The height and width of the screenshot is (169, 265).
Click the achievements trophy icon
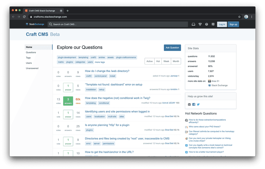click(200, 24)
